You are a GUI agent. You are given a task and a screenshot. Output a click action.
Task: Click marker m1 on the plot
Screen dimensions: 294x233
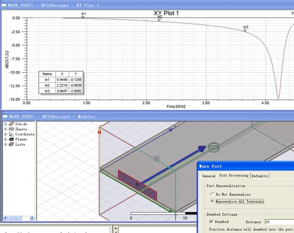[x=83, y=17]
